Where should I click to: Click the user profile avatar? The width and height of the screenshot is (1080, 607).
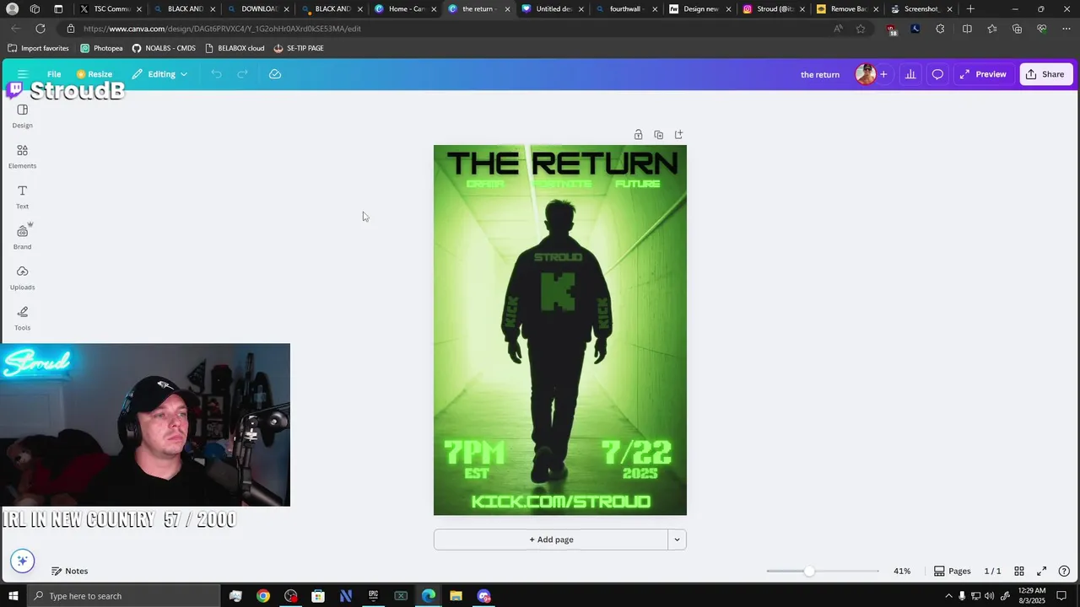pyautogui.click(x=865, y=74)
